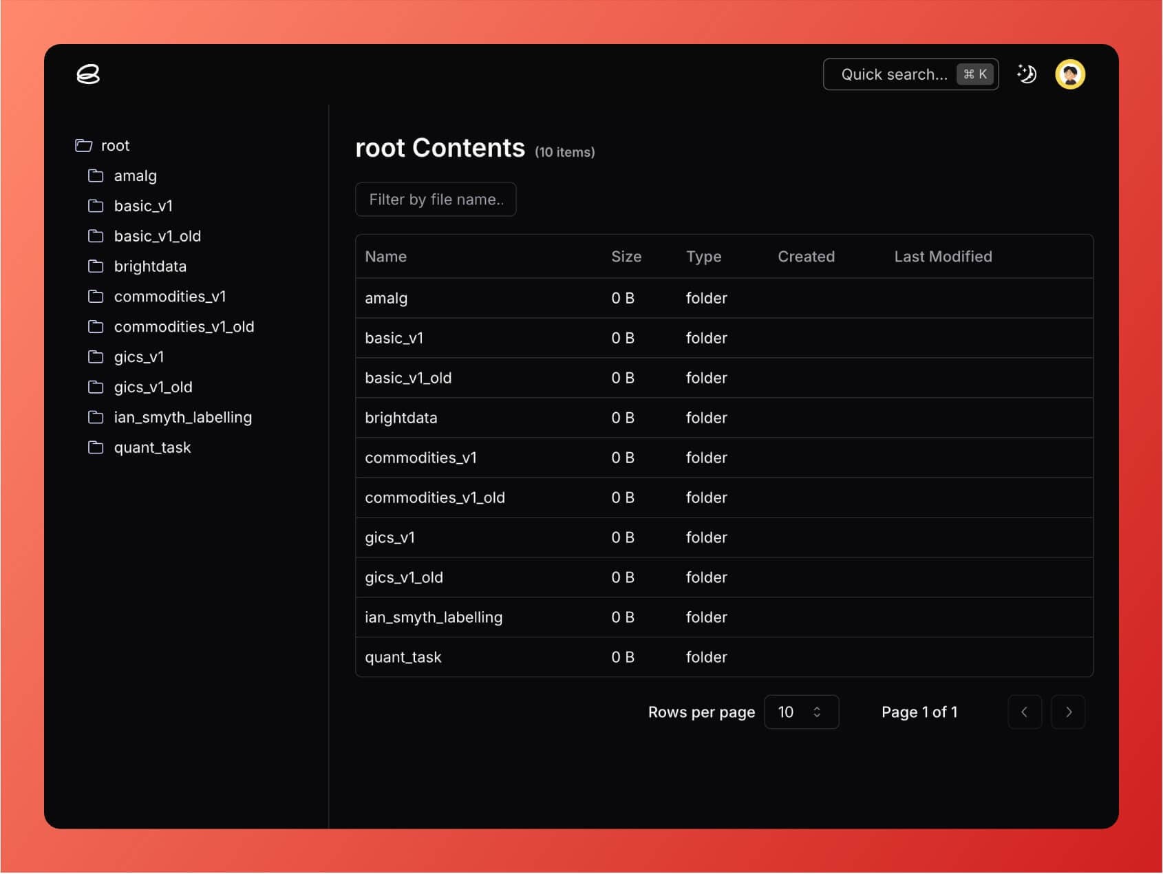Image resolution: width=1163 pixels, height=874 pixels.
Task: Open the gics_v1 row in the table
Action: (x=390, y=537)
